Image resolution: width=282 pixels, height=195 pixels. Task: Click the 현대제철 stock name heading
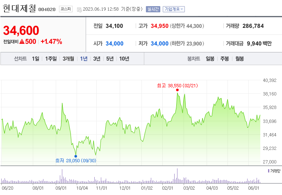tap(19, 9)
